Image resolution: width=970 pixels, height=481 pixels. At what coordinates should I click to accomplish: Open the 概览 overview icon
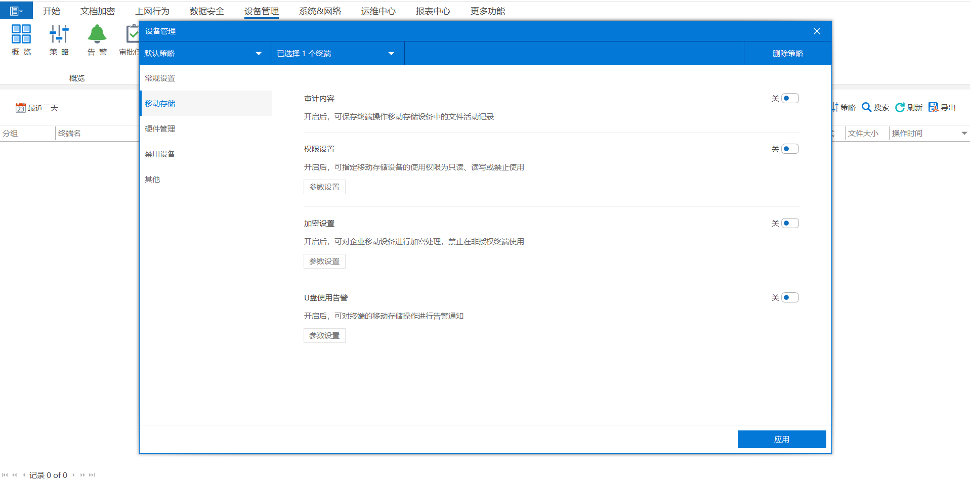(21, 34)
